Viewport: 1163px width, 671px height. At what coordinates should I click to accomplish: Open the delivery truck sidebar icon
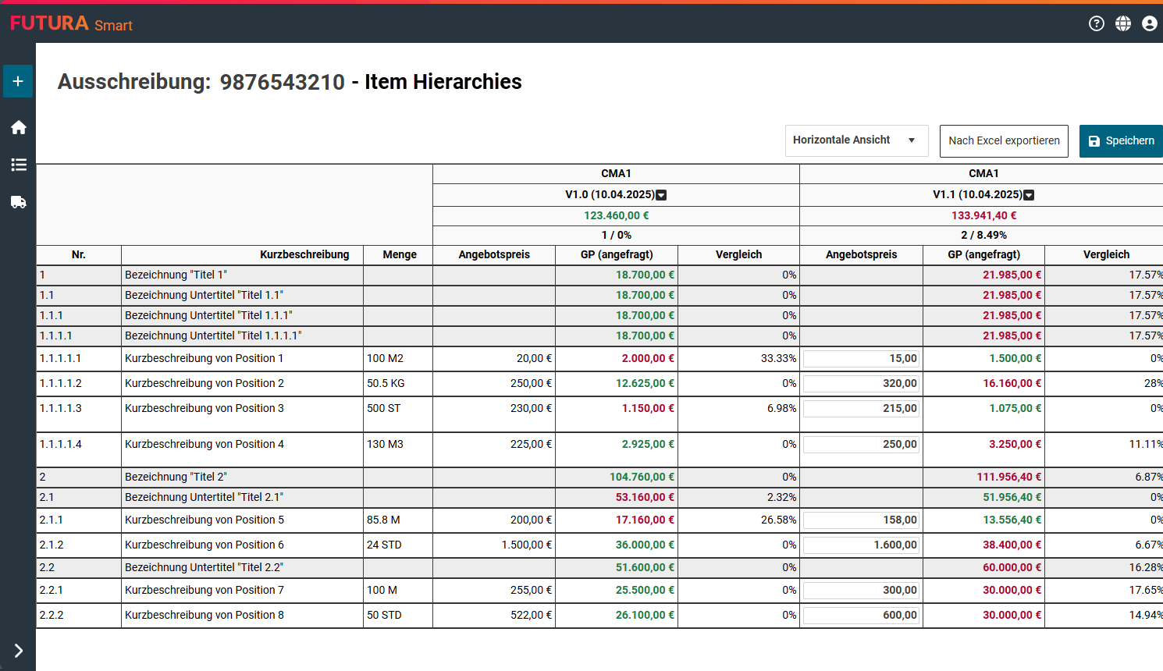tap(19, 202)
